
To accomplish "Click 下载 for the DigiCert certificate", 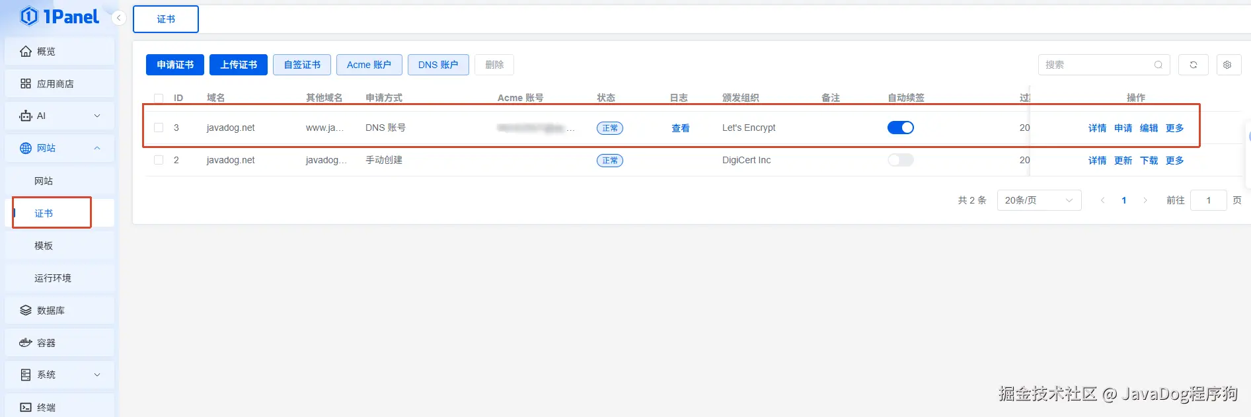I will click(1149, 161).
